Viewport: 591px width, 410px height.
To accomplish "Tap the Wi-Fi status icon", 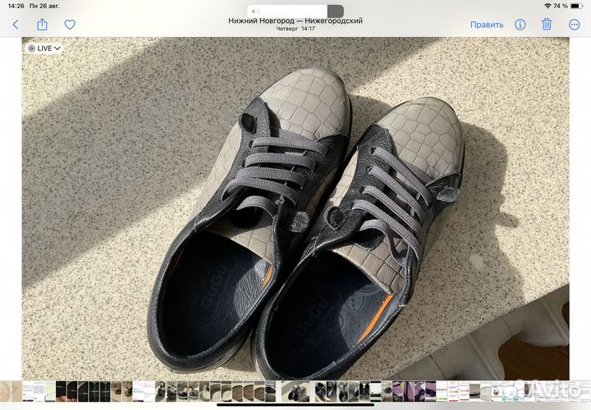I will [x=547, y=6].
